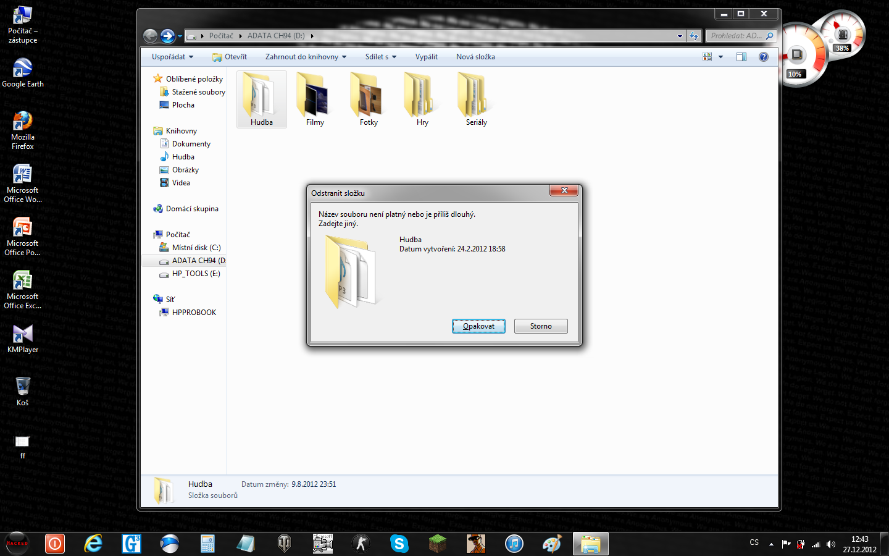Open Paint from taskbar
This screenshot has height=556, width=889.
(553, 544)
